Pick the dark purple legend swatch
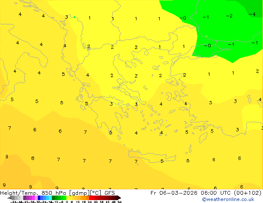The image size is (263, 203). click(x=24, y=198)
